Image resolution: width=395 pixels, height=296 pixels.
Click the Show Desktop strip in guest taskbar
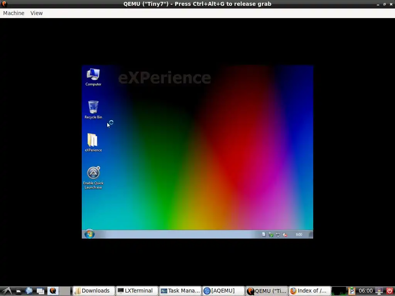311,234
